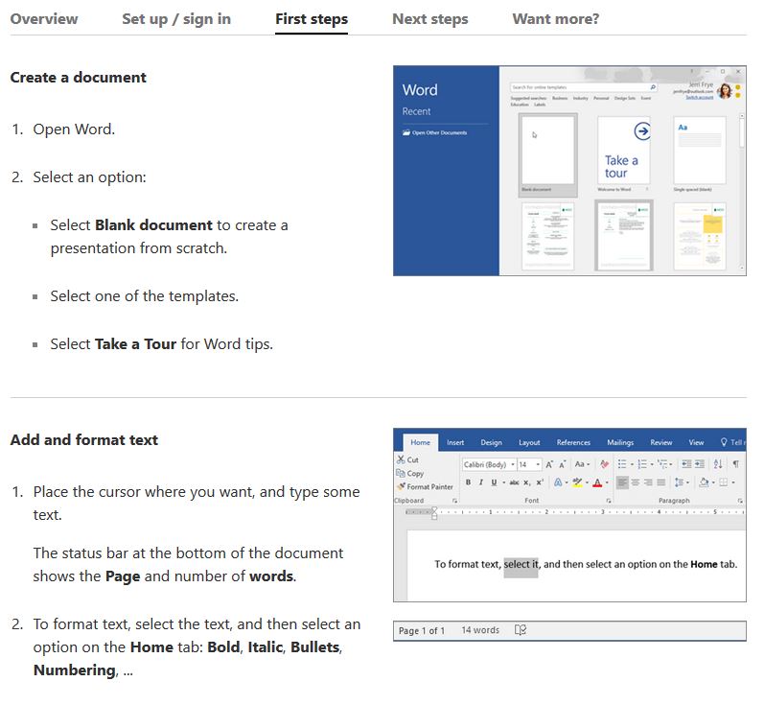Open the Paragraph dialog launcher
Viewport: 764px width, 705px height.
[x=740, y=501]
